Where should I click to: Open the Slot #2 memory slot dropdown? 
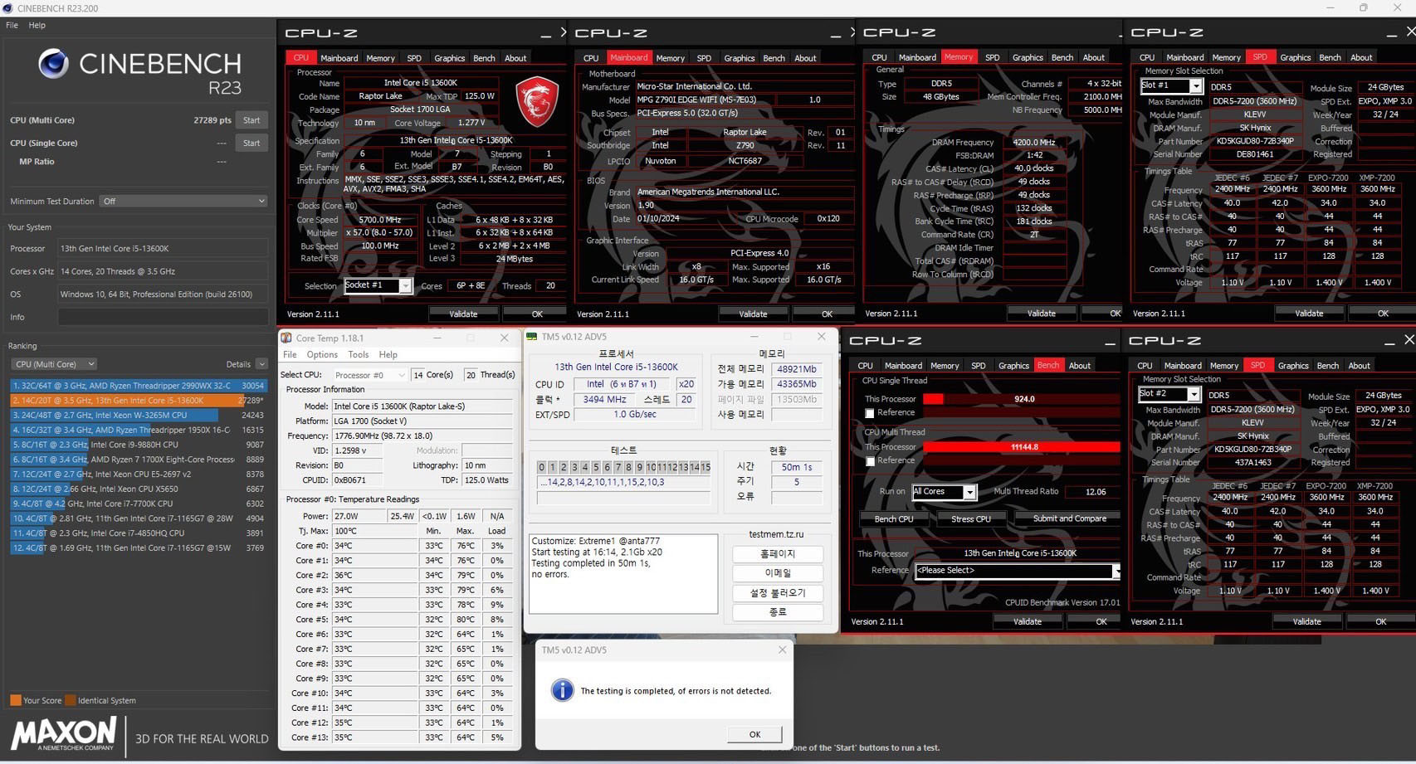tap(1169, 394)
